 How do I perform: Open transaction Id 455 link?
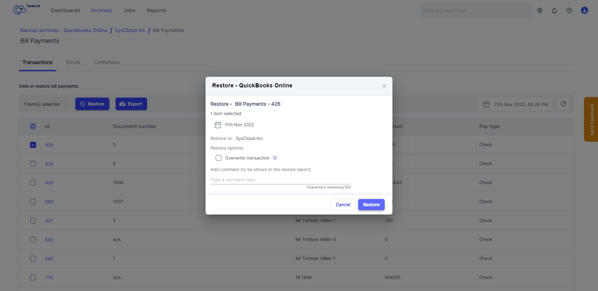pyautogui.click(x=49, y=183)
